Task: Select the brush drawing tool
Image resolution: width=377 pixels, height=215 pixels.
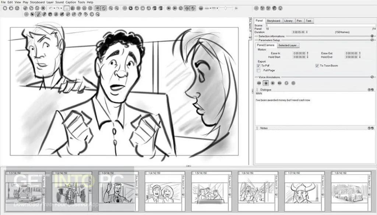Action: point(38,14)
